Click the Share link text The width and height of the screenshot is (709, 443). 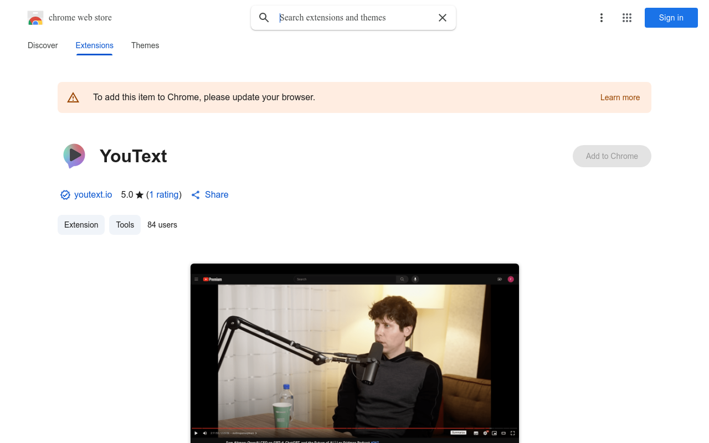tap(217, 195)
